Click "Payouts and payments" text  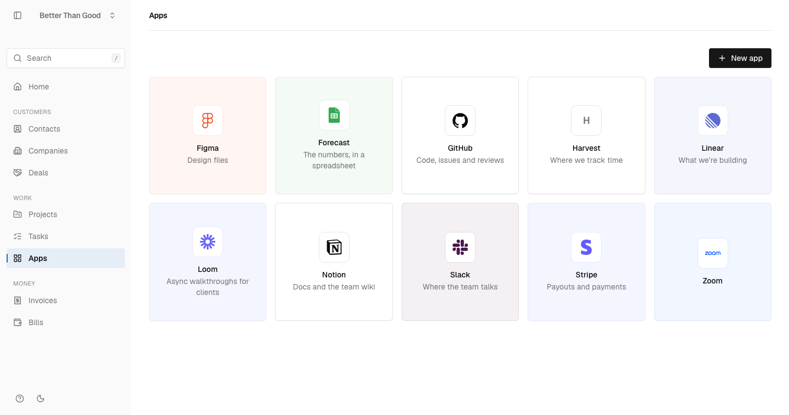point(586,287)
